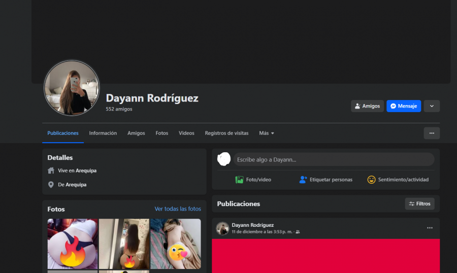Screen dimensions: 457x273
Task: Click the small avatar on the post header
Action: (222, 228)
